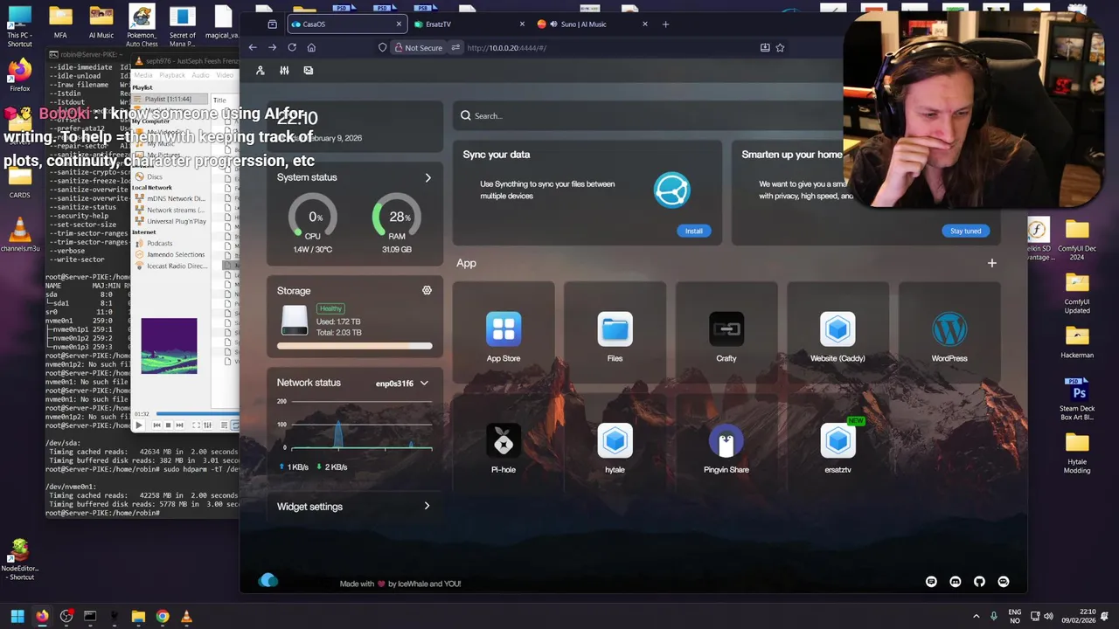Image resolution: width=1119 pixels, height=629 pixels.
Task: Open CasaOS settings sliders icon
Action: pos(284,71)
